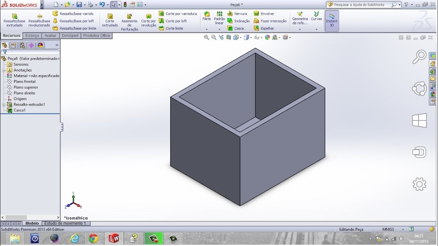The image size is (438, 246).
Task: Click the Print icon
Action: pos(90,4)
